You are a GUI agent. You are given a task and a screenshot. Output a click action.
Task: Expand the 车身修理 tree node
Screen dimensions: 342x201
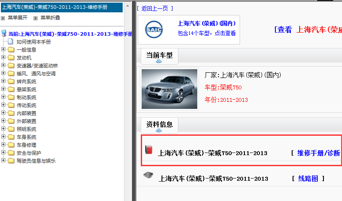pyautogui.click(x=3, y=145)
